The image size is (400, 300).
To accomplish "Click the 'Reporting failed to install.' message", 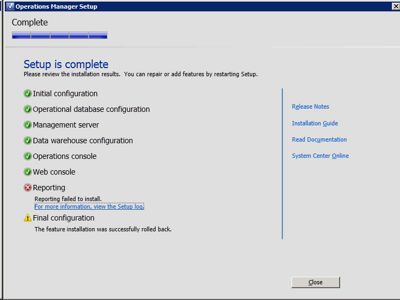I will (68, 199).
